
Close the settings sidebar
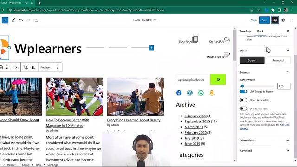click(x=288, y=31)
